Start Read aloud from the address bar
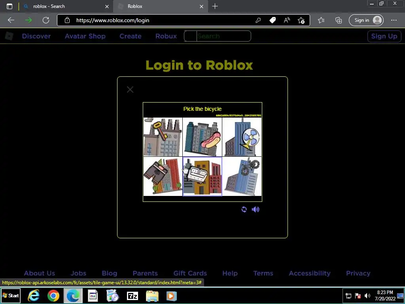Screen dimensions: 405x304 click(287, 20)
